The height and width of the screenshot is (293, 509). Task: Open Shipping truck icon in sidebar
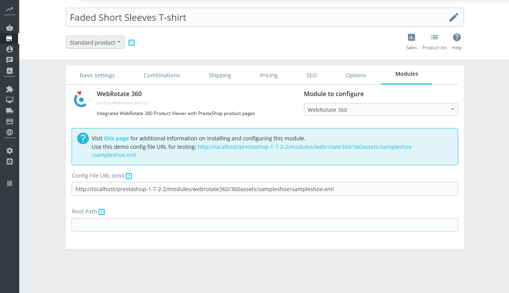click(10, 111)
